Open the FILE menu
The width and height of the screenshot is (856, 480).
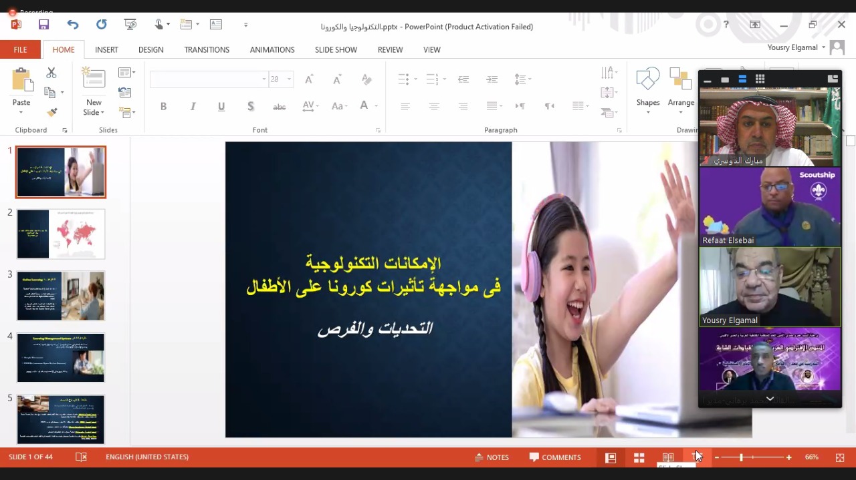tap(20, 50)
